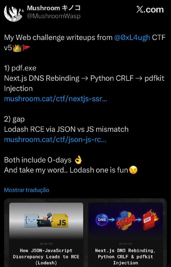Click the 26/01/26 date on left card
Image resolution: width=171 pixels, height=267 pixels.
[46, 244]
